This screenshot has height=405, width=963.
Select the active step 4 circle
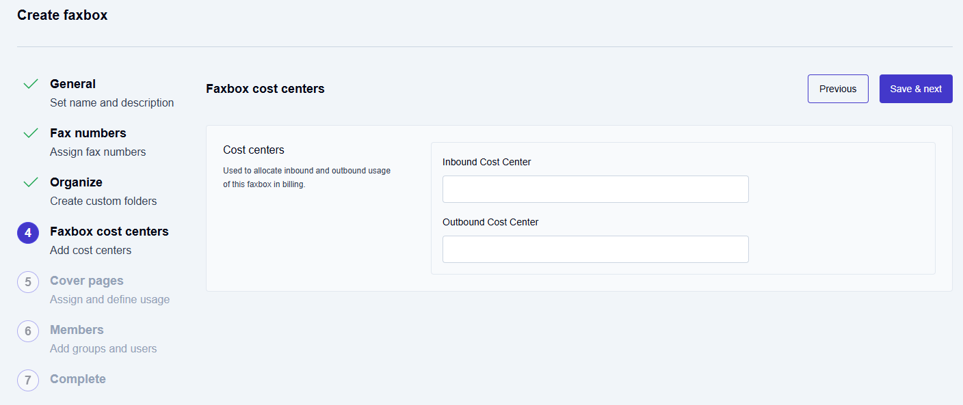(x=28, y=233)
